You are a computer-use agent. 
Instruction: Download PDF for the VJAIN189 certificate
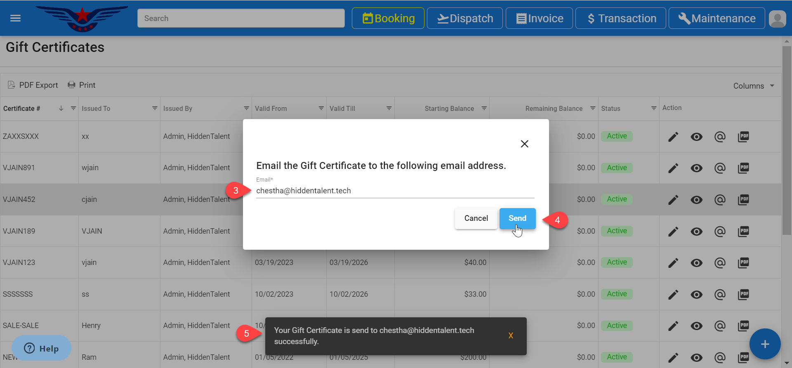click(743, 232)
